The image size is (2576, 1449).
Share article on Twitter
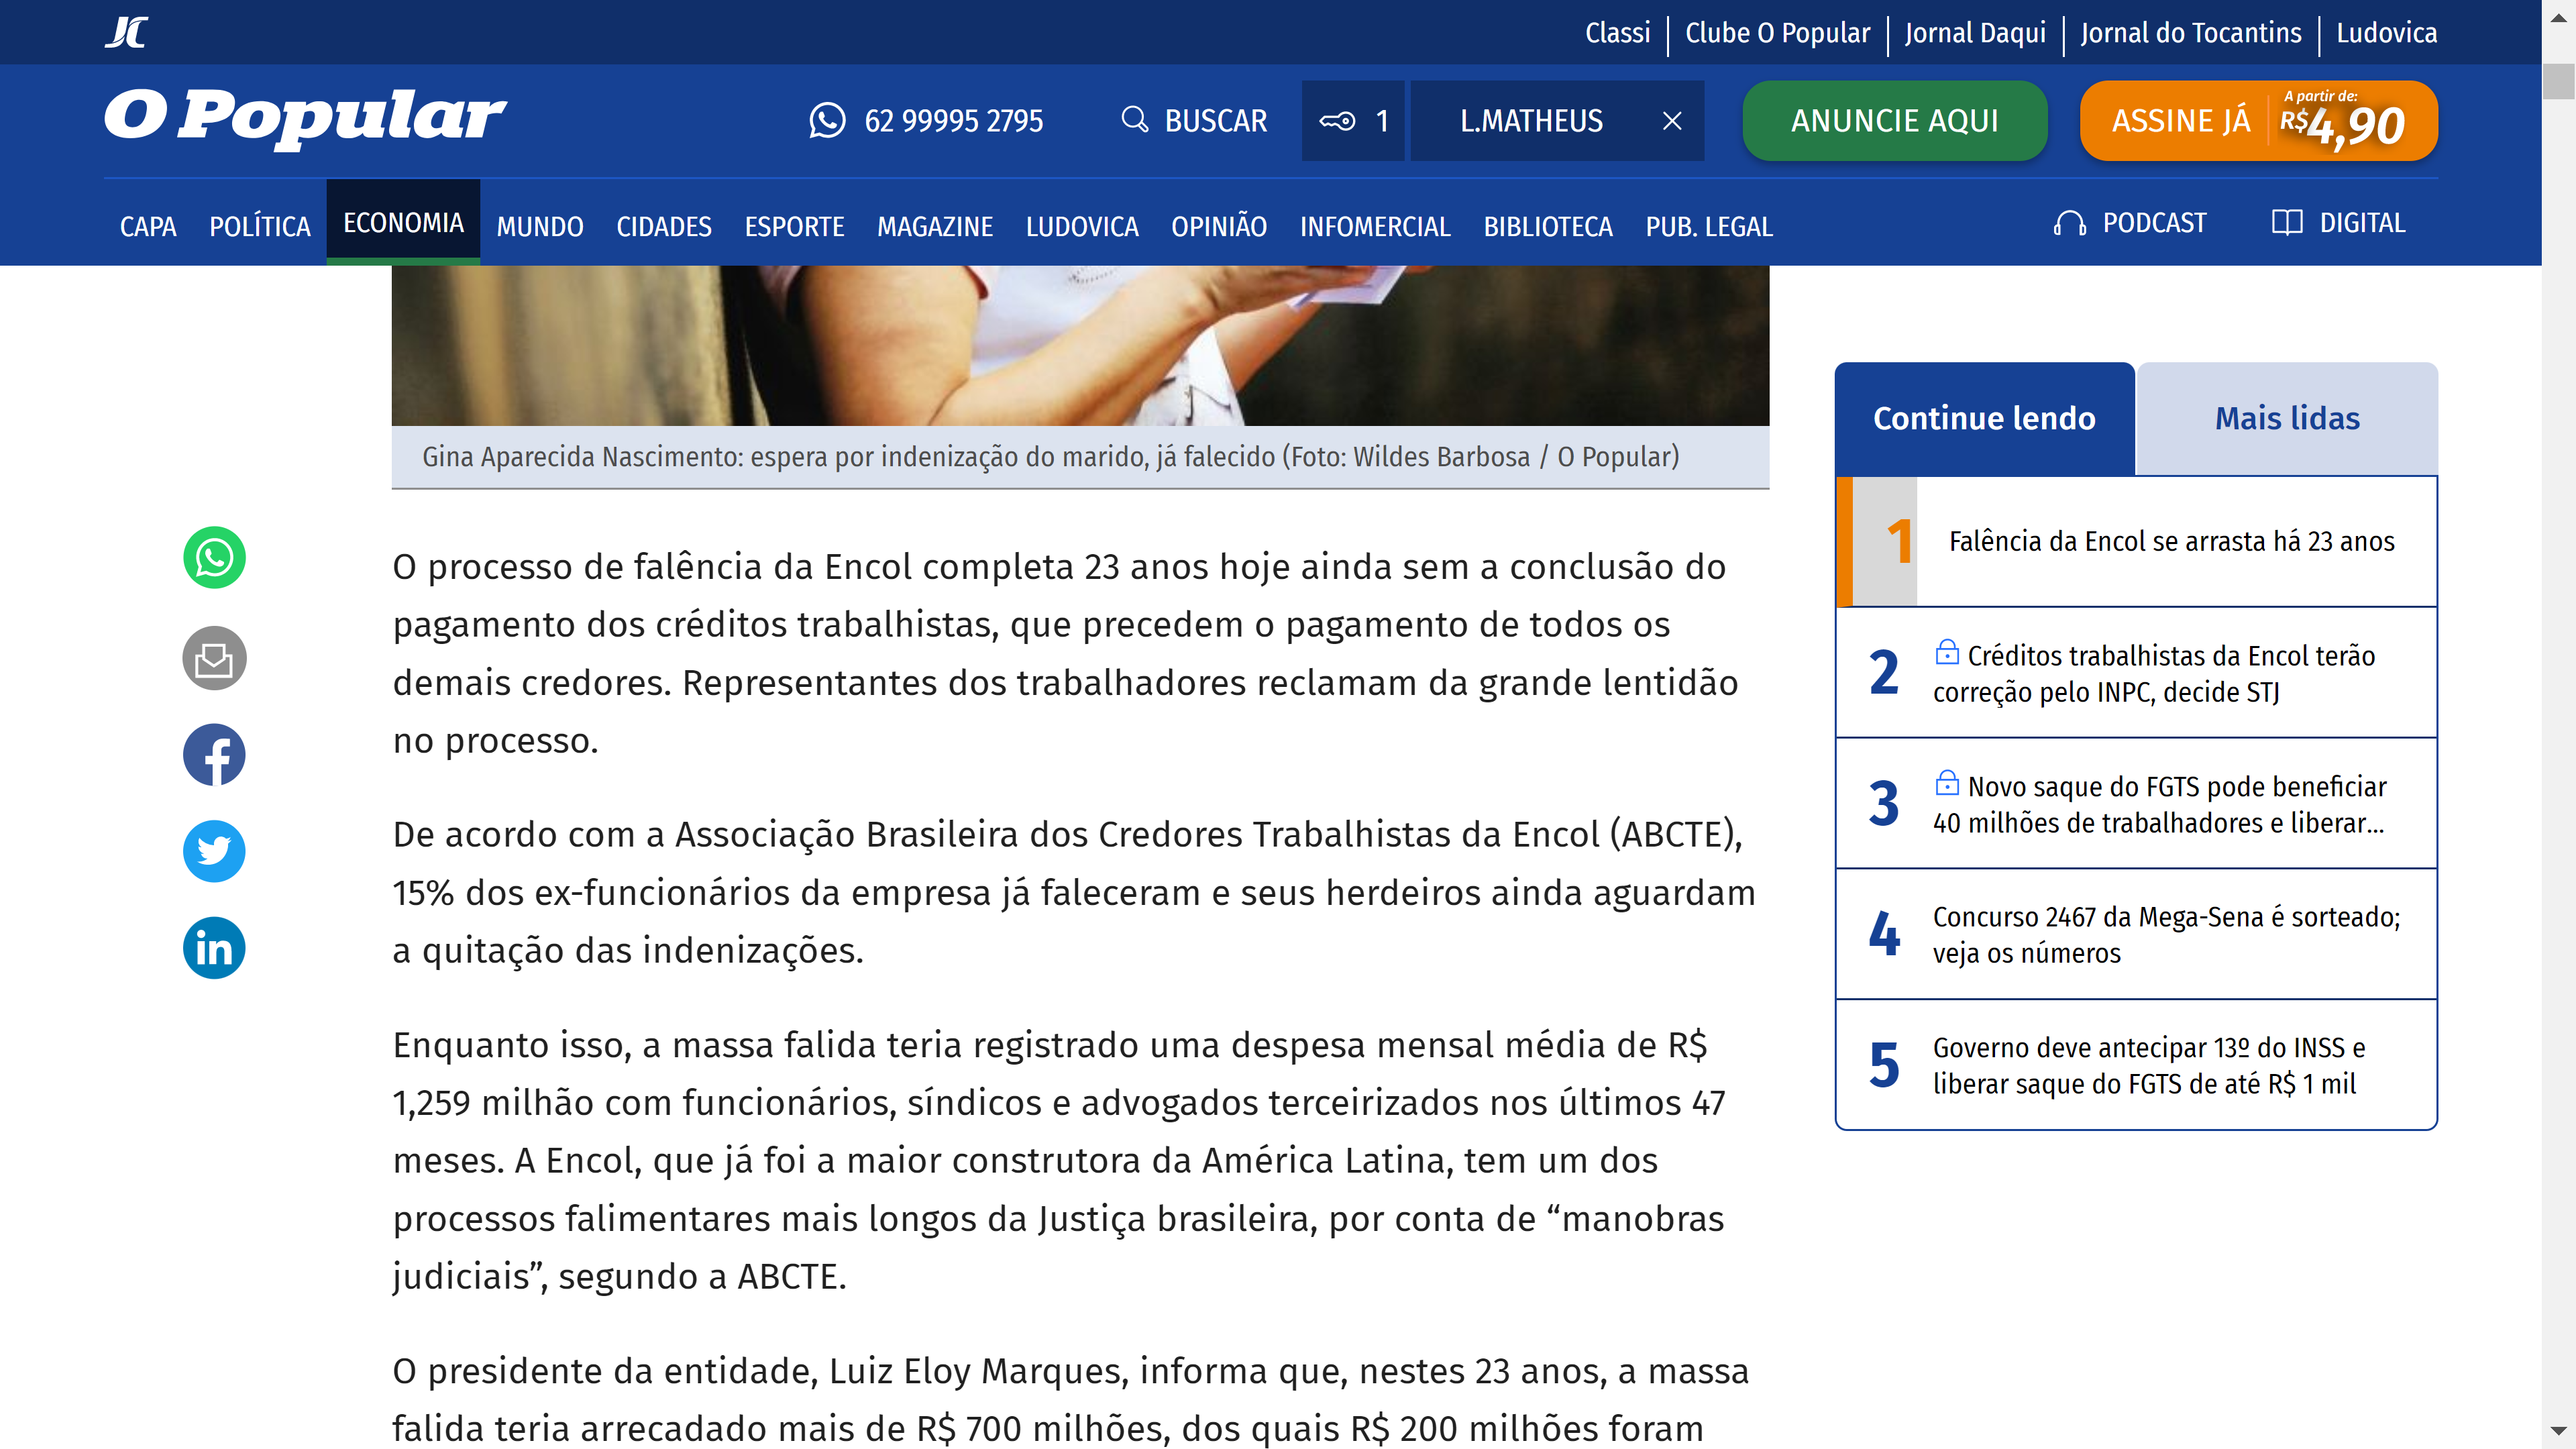tap(214, 851)
